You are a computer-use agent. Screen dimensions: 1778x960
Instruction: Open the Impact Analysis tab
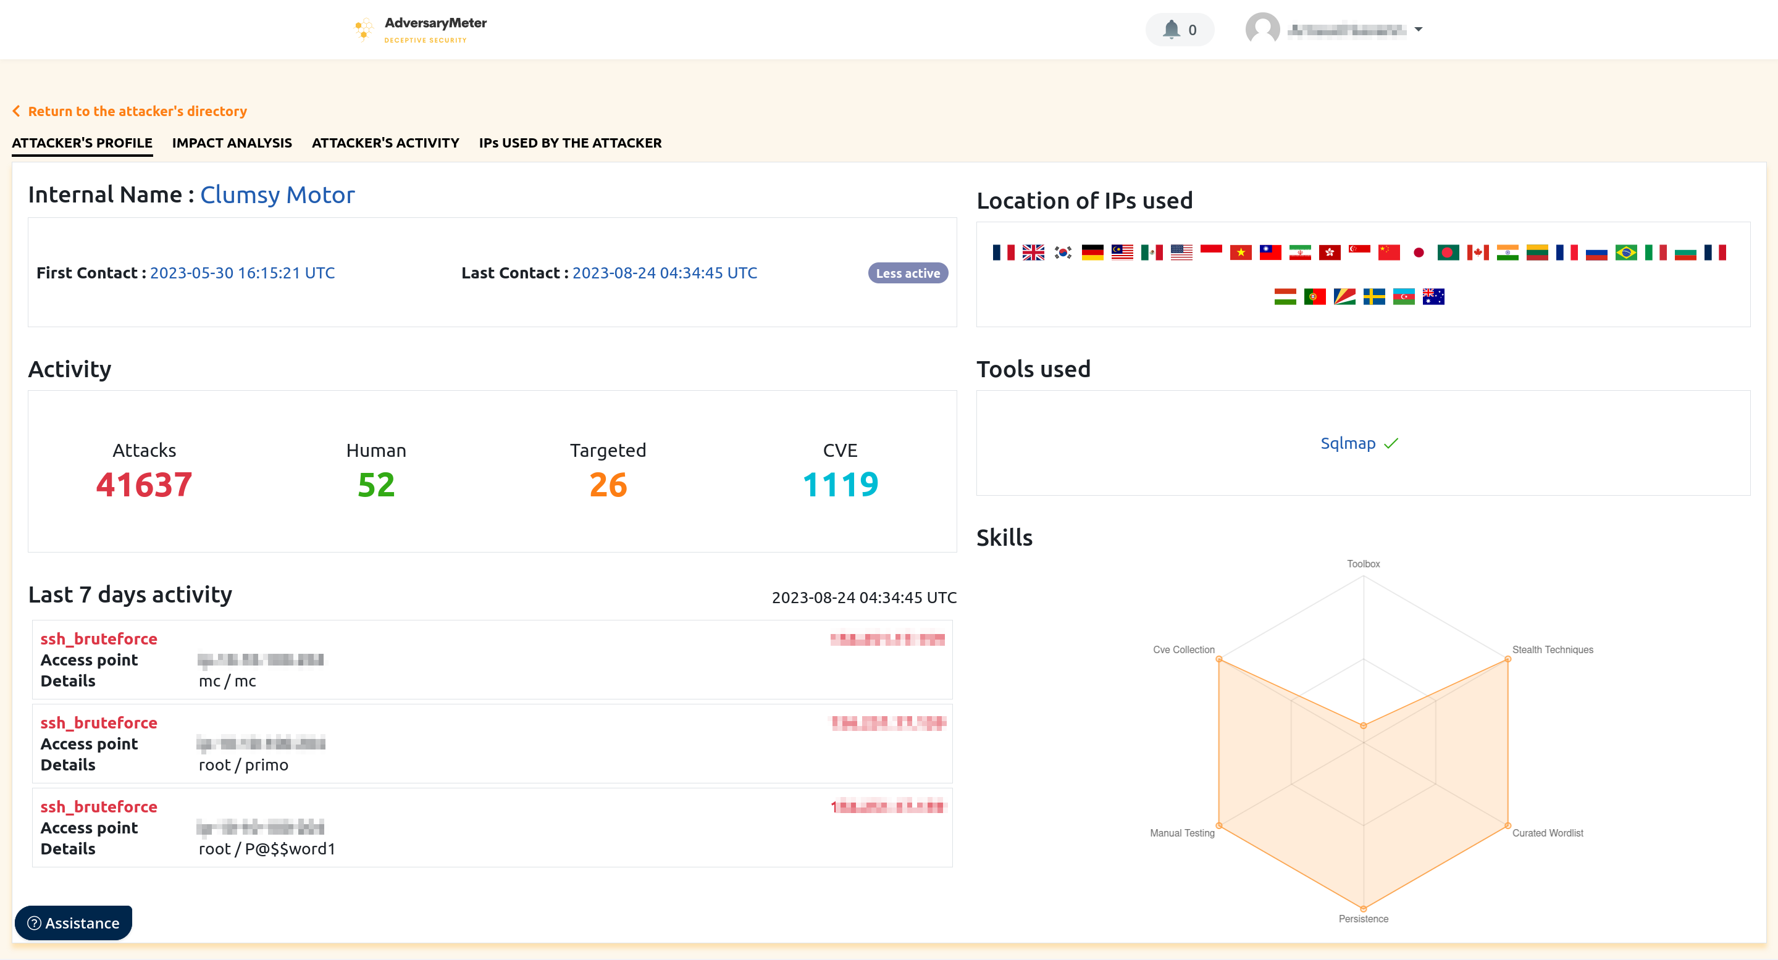click(232, 143)
